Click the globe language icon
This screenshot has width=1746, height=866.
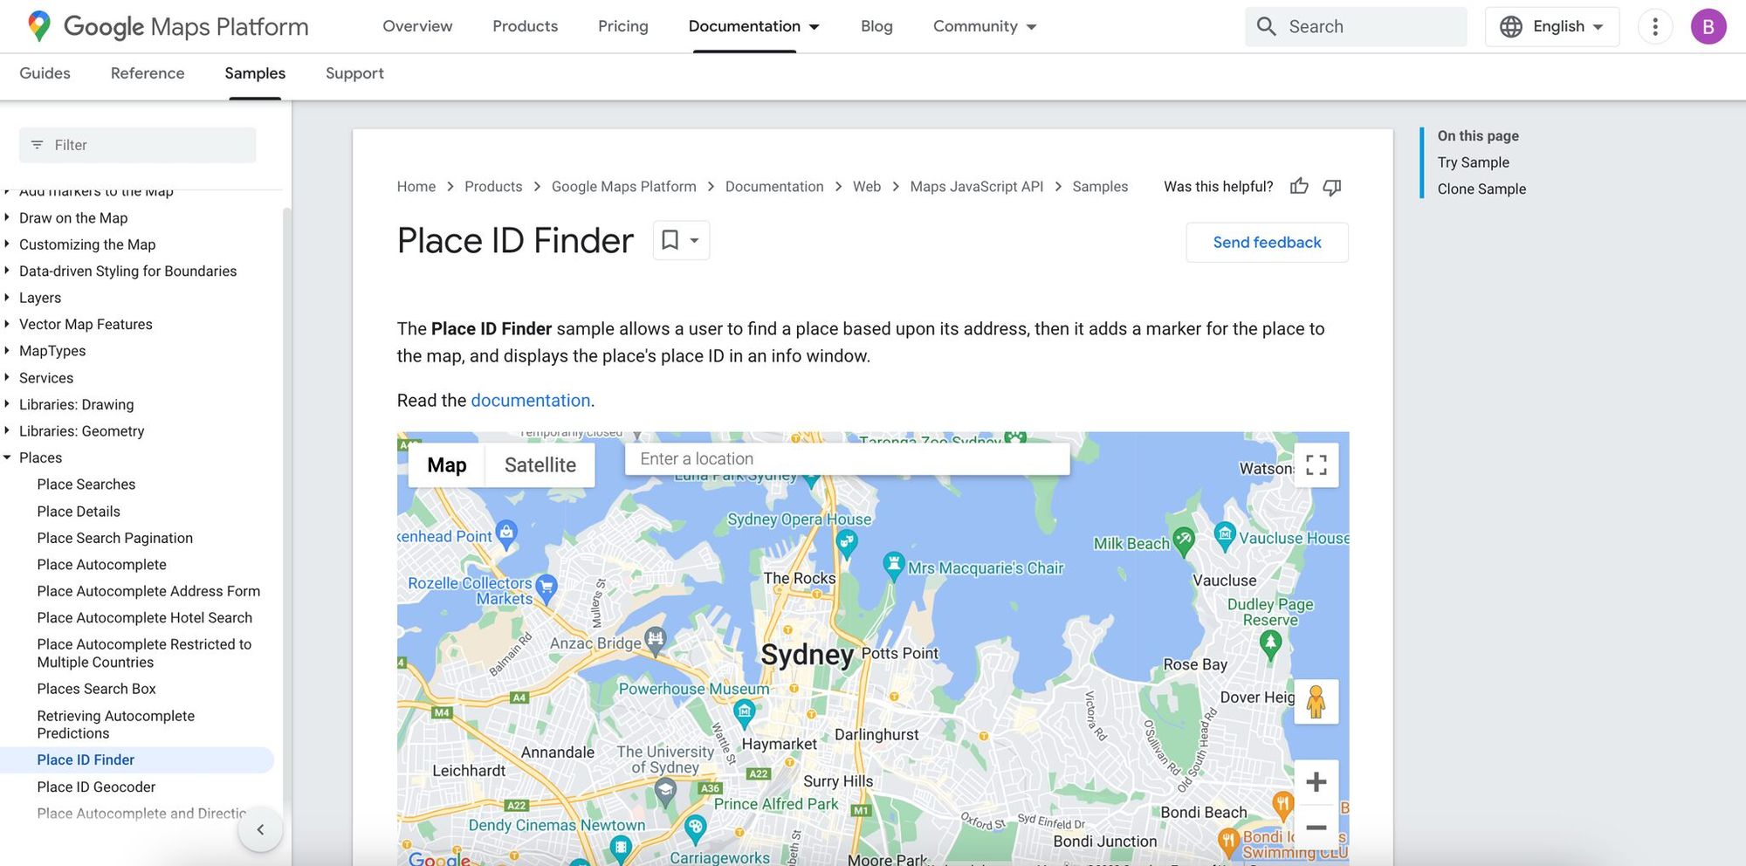[x=1511, y=26]
